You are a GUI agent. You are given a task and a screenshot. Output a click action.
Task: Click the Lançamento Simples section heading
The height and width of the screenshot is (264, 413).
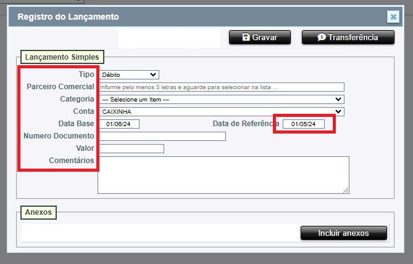pos(62,57)
